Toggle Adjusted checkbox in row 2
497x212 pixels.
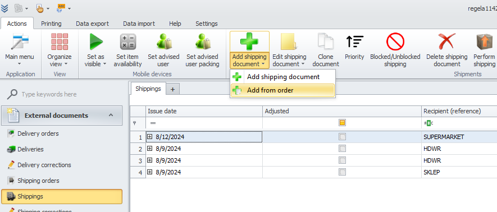(342, 149)
